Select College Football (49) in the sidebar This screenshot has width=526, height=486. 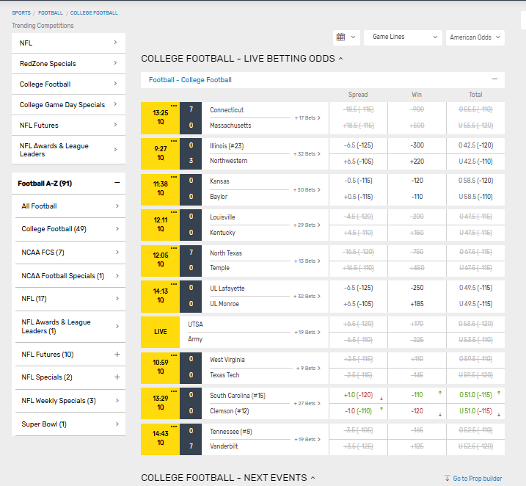click(x=67, y=229)
